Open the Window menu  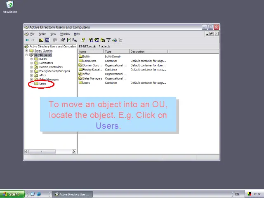click(65, 34)
